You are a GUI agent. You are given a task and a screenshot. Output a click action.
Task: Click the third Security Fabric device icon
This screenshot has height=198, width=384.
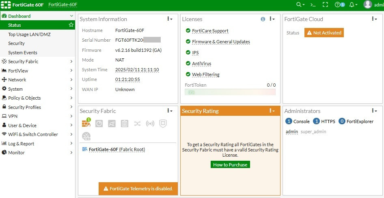(112, 123)
